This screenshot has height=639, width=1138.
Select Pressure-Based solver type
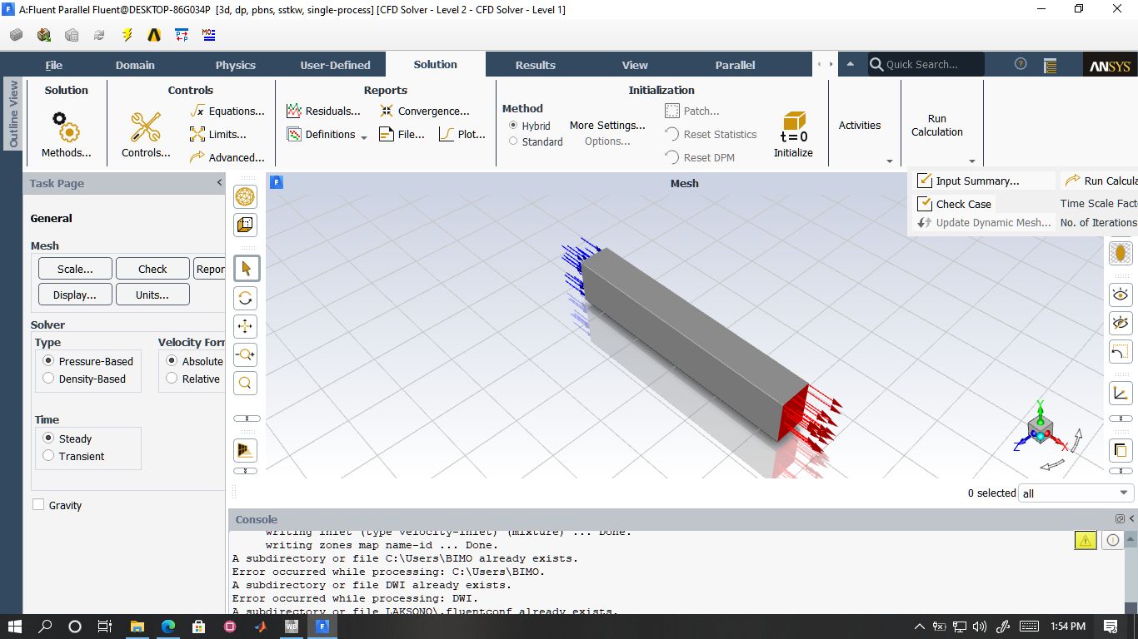coord(48,361)
